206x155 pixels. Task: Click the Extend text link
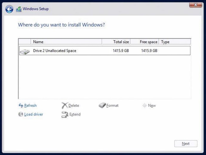coord(75,114)
